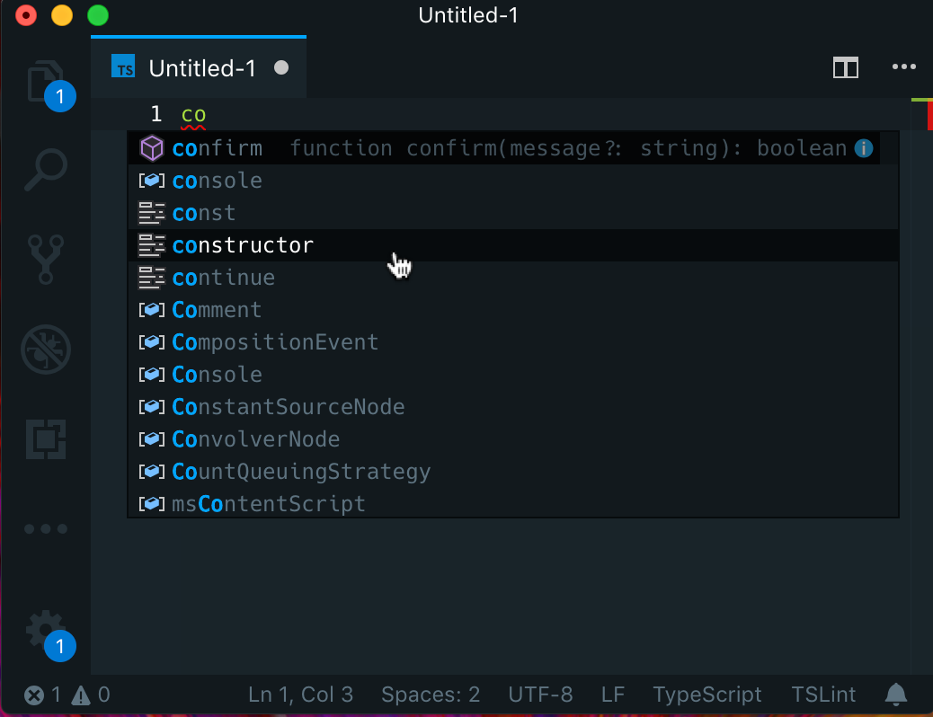Select constructor from the suggestion list

click(243, 244)
